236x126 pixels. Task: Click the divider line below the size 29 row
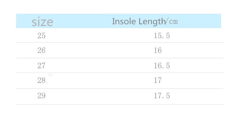[120, 104]
